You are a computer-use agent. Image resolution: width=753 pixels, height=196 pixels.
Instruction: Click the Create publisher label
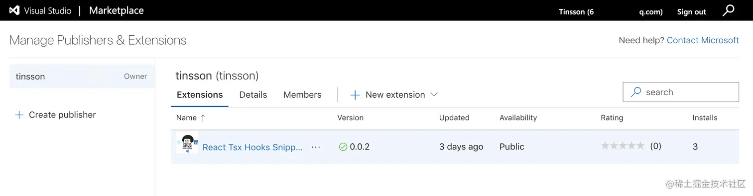tap(62, 115)
